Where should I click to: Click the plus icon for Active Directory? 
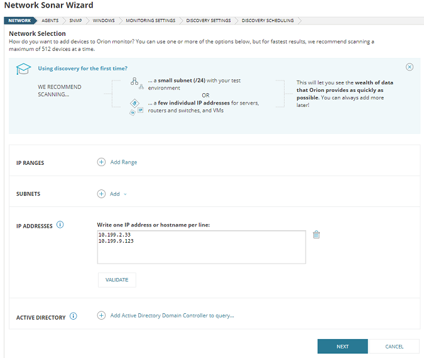pos(102,316)
